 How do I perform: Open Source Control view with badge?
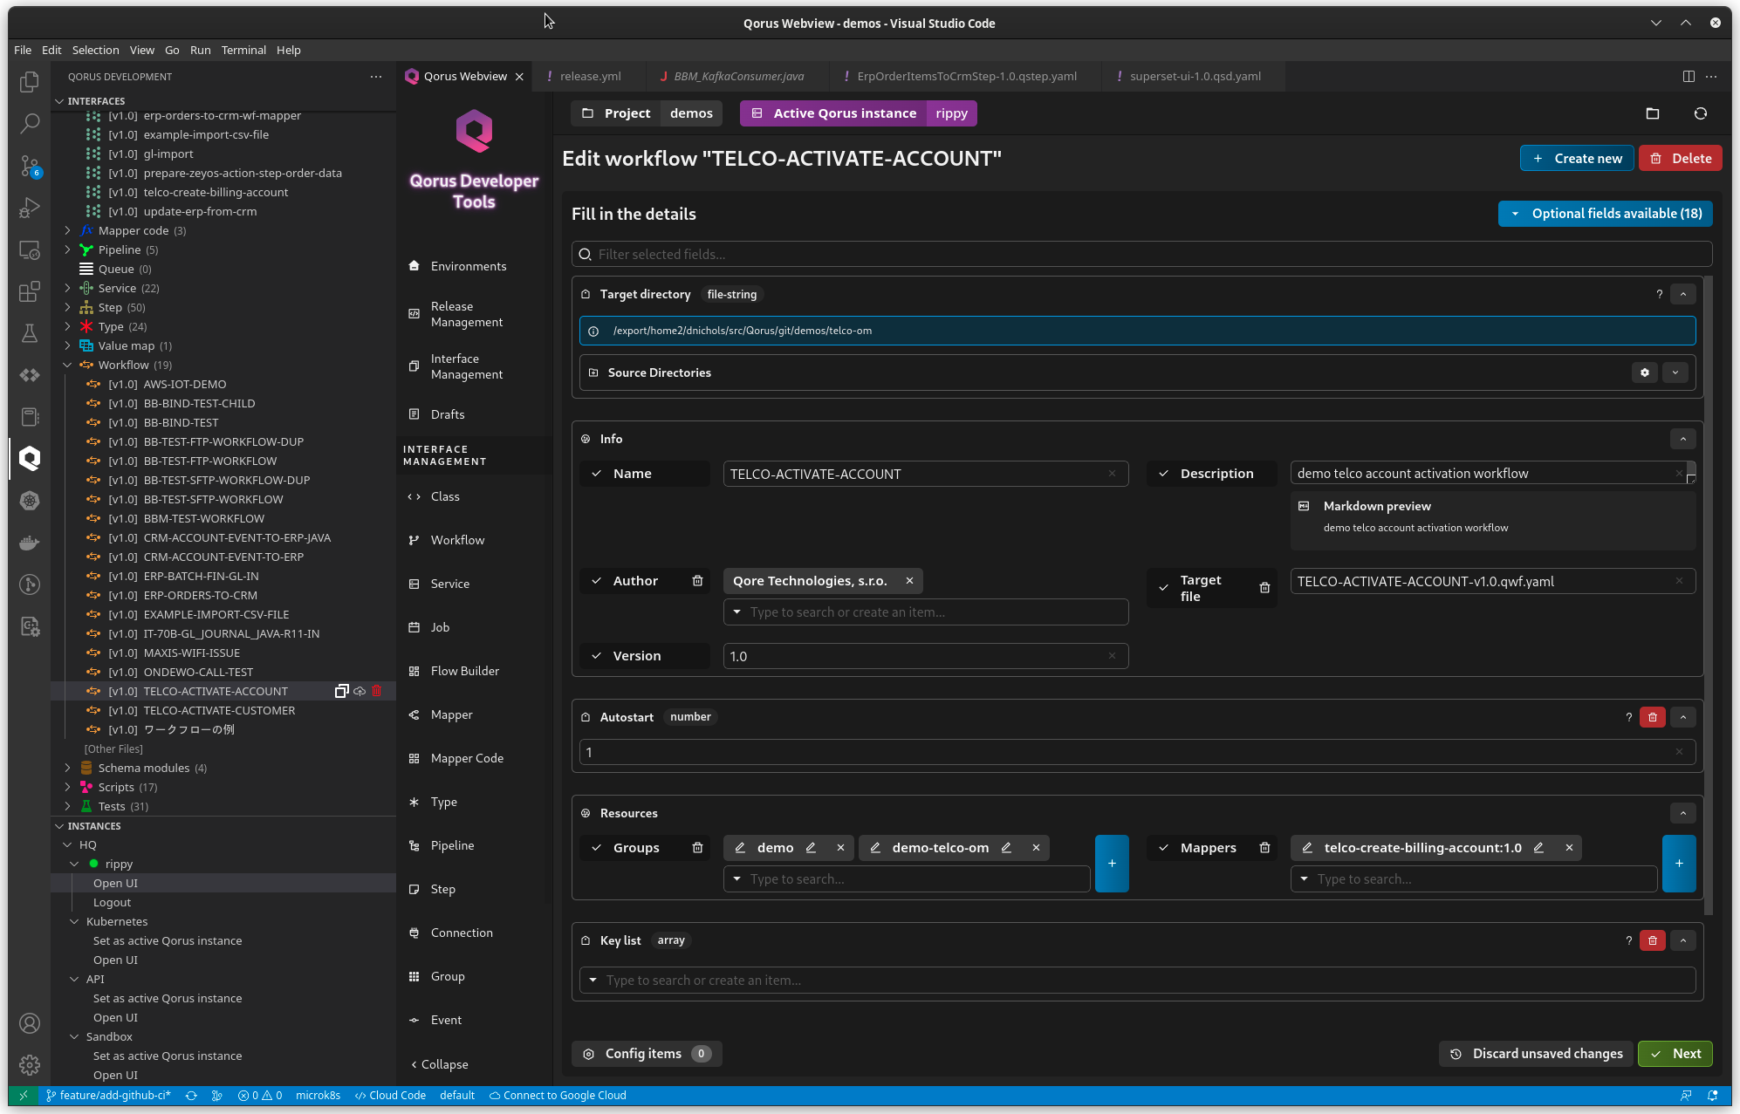[x=30, y=166]
